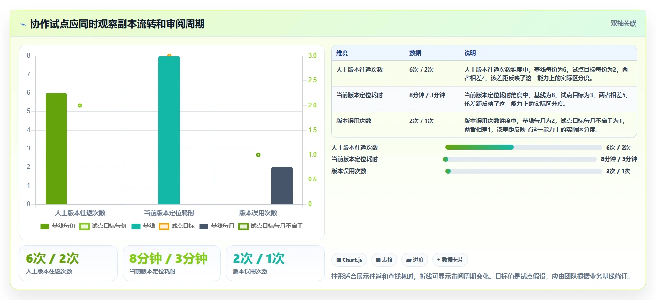The image size is (656, 300).
Task: Click the 说明 table column header
Action: [470, 53]
